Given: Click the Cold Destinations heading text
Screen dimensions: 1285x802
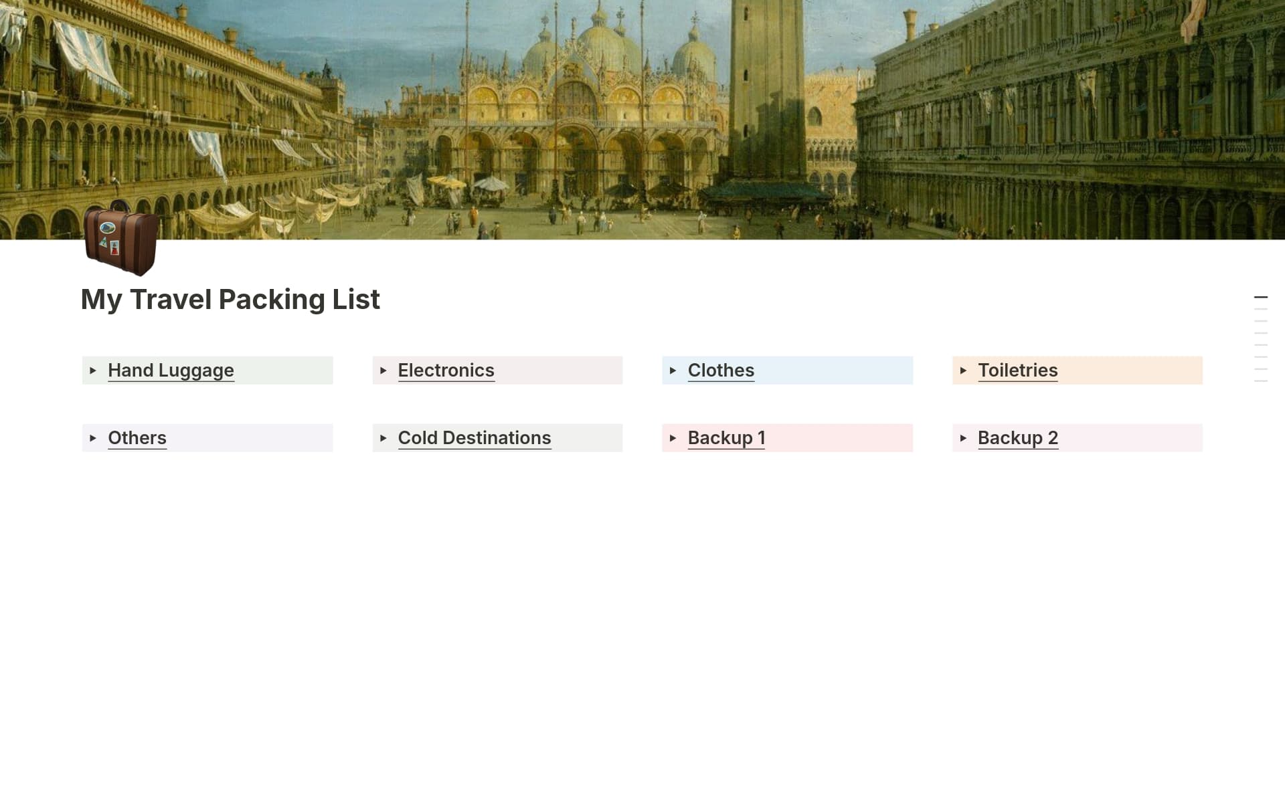Looking at the screenshot, I should tap(475, 438).
